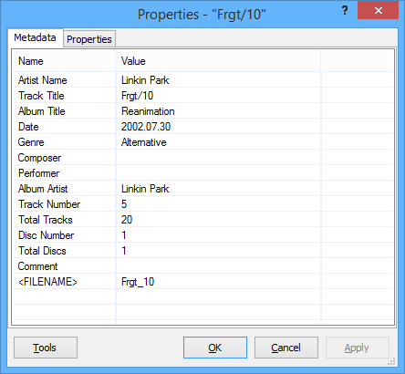Click the Total Discs row label
Screen dimensions: 405x374
pyautogui.click(x=42, y=251)
